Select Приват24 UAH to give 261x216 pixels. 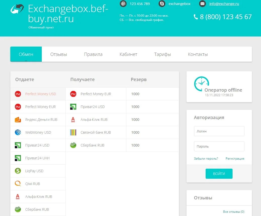[38, 158]
